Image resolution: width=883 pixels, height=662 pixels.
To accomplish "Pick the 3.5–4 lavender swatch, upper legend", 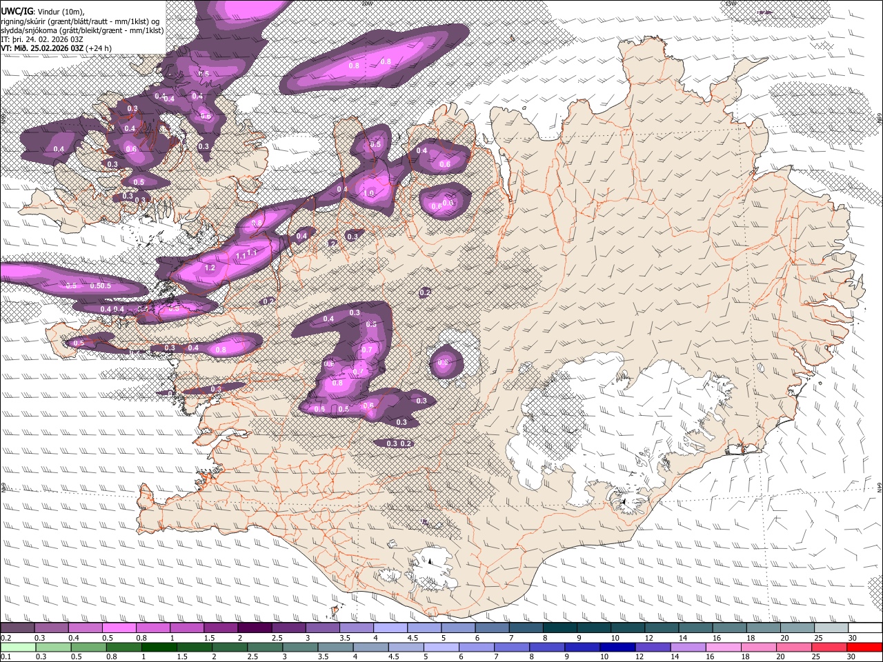I will tap(356, 628).
